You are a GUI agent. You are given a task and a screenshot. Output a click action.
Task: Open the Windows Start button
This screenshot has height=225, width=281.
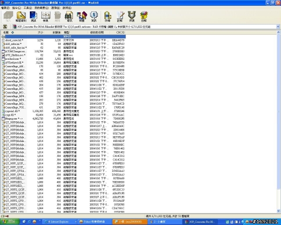[10, 222]
